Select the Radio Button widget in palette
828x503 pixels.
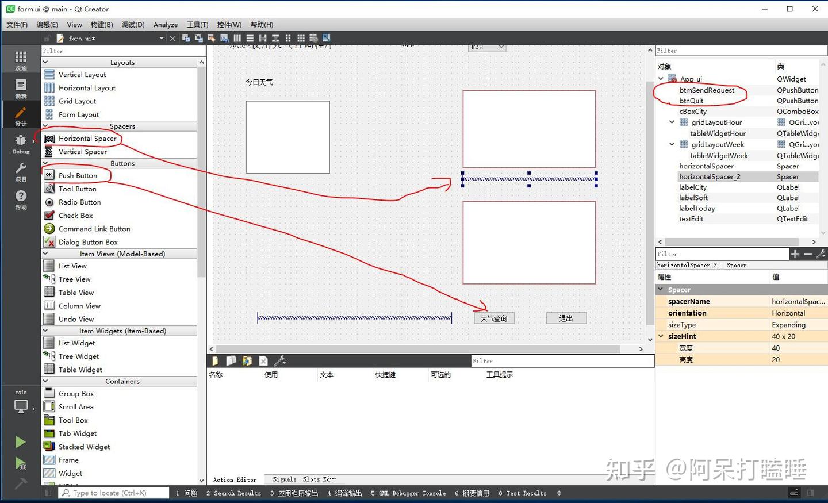click(x=80, y=202)
